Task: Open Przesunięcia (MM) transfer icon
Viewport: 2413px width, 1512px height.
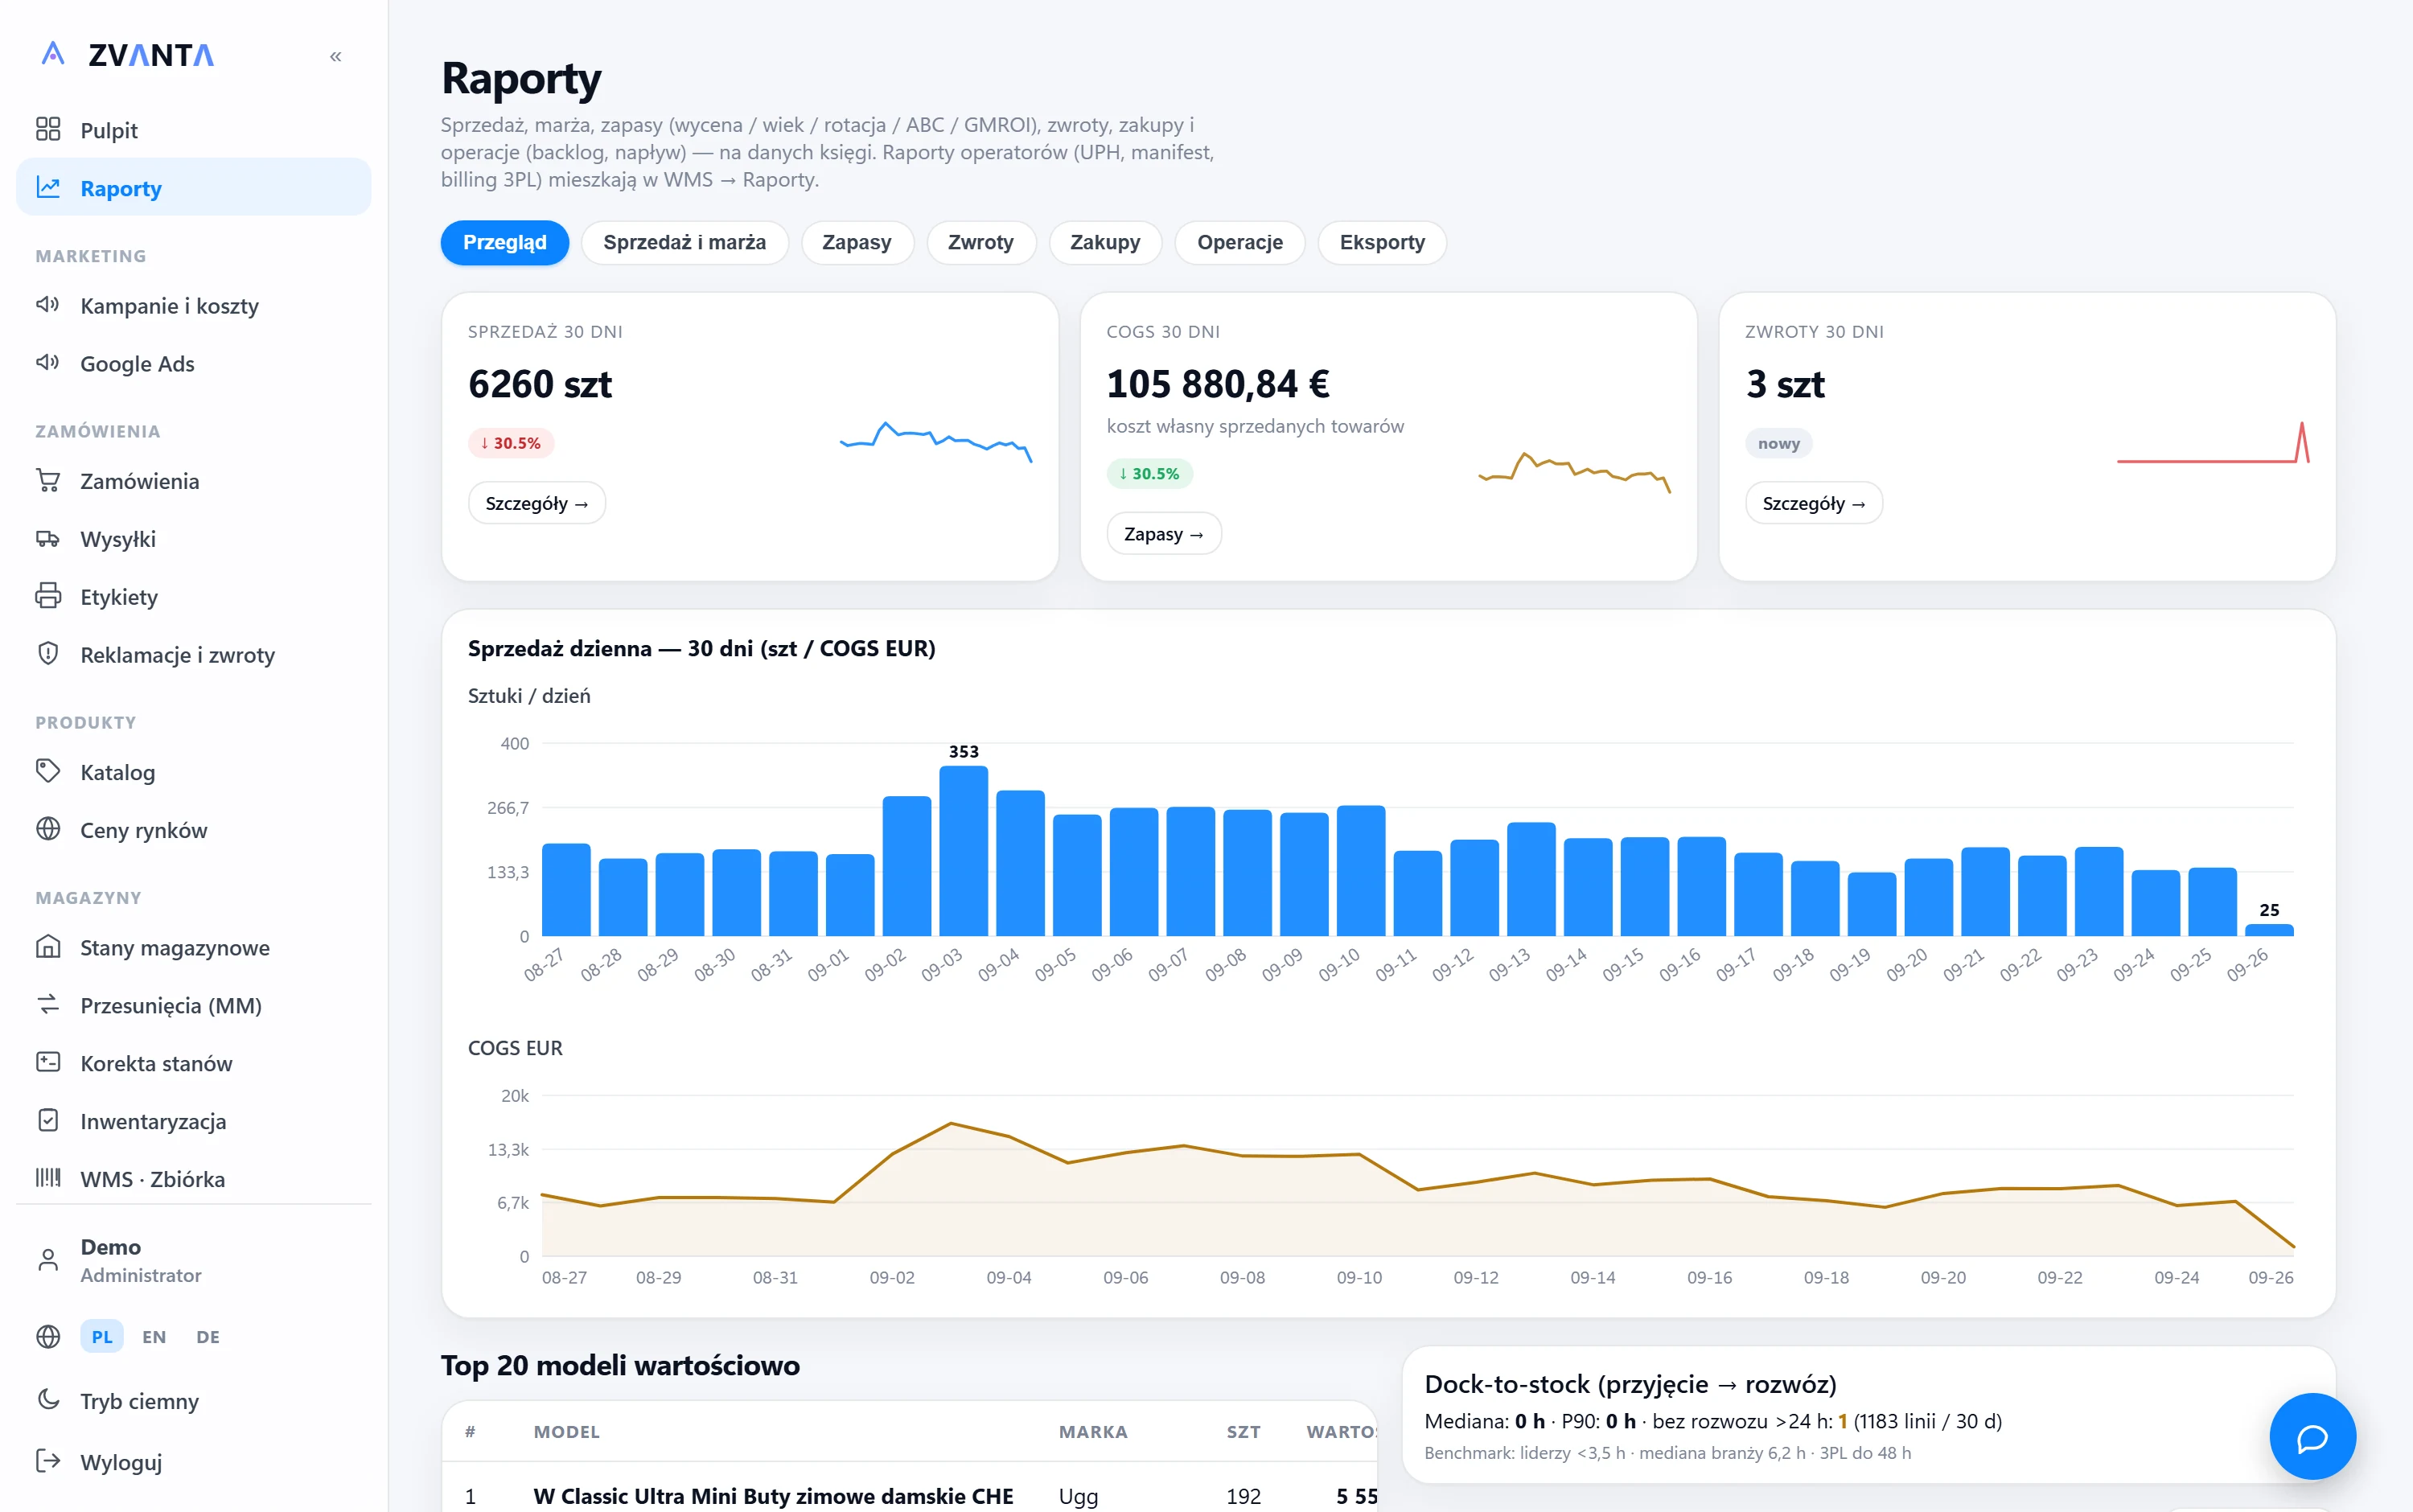Action: tap(48, 1004)
